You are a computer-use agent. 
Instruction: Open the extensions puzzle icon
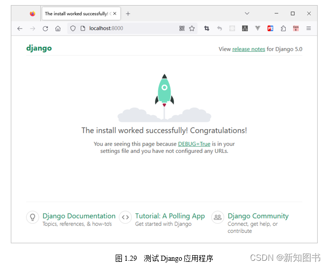click(x=283, y=28)
